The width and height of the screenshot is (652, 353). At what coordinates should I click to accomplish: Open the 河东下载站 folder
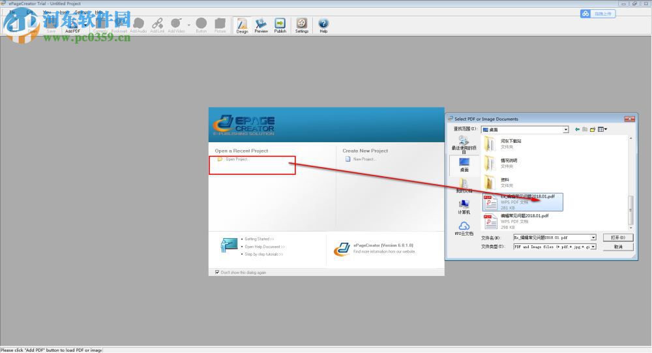pyautogui.click(x=503, y=144)
